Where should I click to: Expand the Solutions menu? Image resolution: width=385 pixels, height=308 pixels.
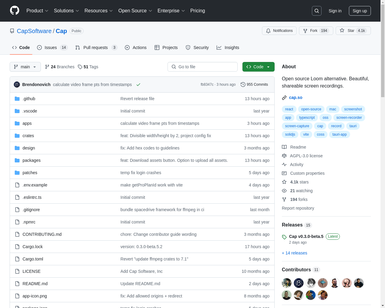[66, 11]
